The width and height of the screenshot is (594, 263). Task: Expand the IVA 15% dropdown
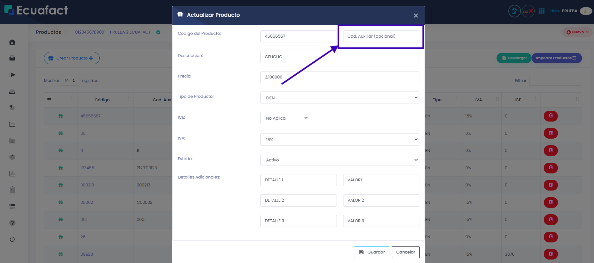[339, 140]
